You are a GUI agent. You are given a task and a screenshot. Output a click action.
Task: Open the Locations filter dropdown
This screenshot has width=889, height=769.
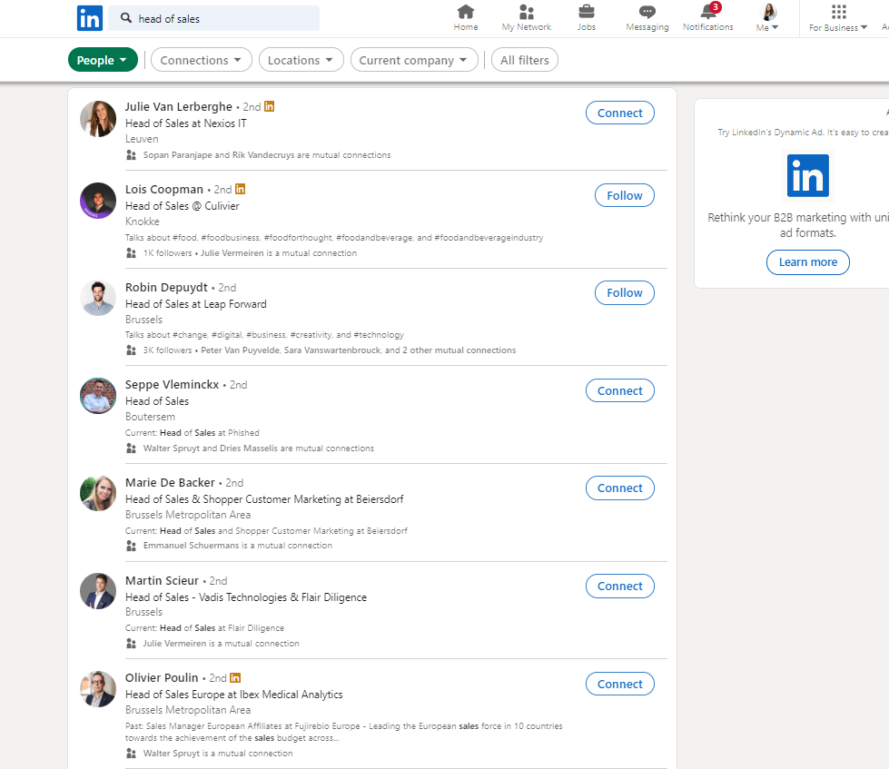tap(301, 60)
